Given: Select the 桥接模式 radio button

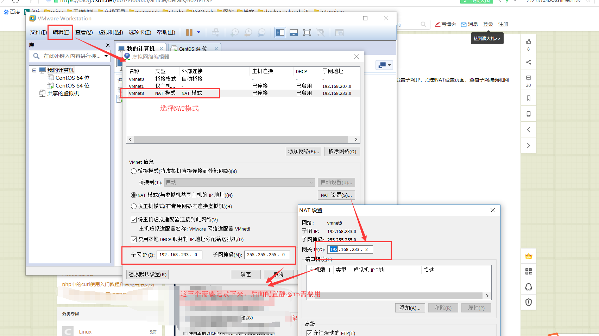Looking at the screenshot, I should pyautogui.click(x=134, y=171).
